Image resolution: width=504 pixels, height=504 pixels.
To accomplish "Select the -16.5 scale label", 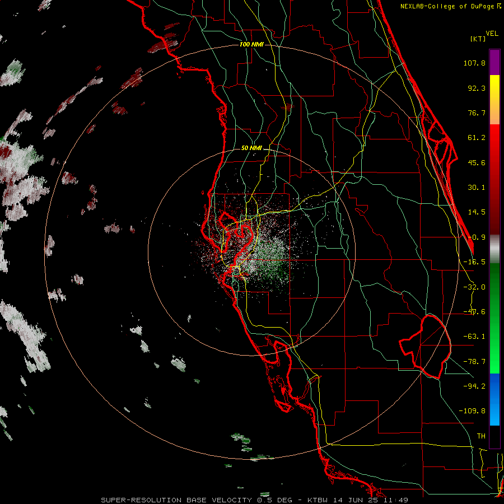I will (474, 262).
